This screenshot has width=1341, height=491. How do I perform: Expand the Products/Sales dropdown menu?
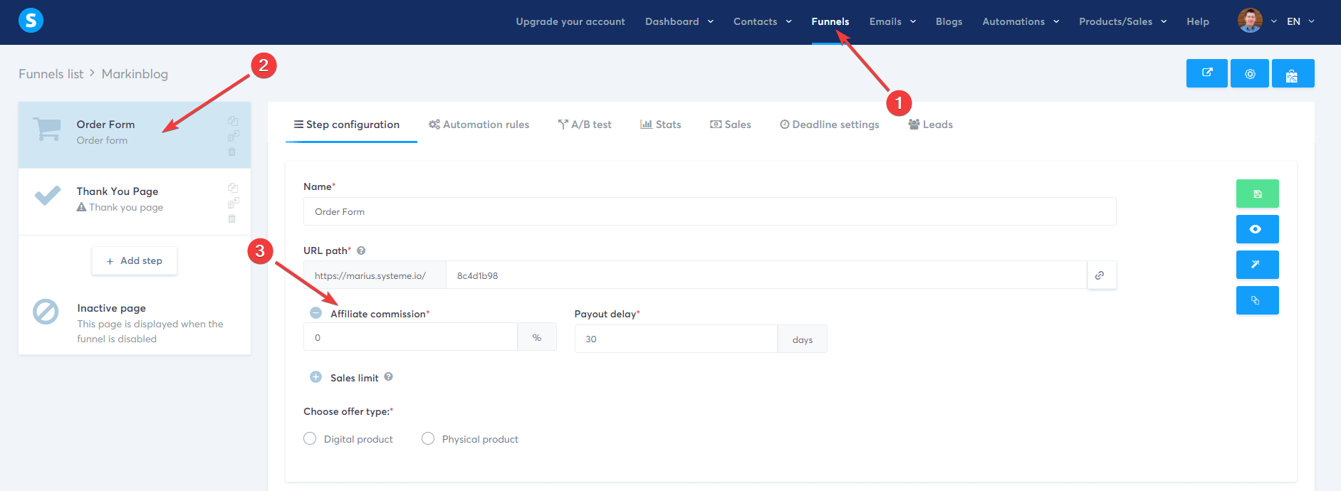pos(1123,21)
